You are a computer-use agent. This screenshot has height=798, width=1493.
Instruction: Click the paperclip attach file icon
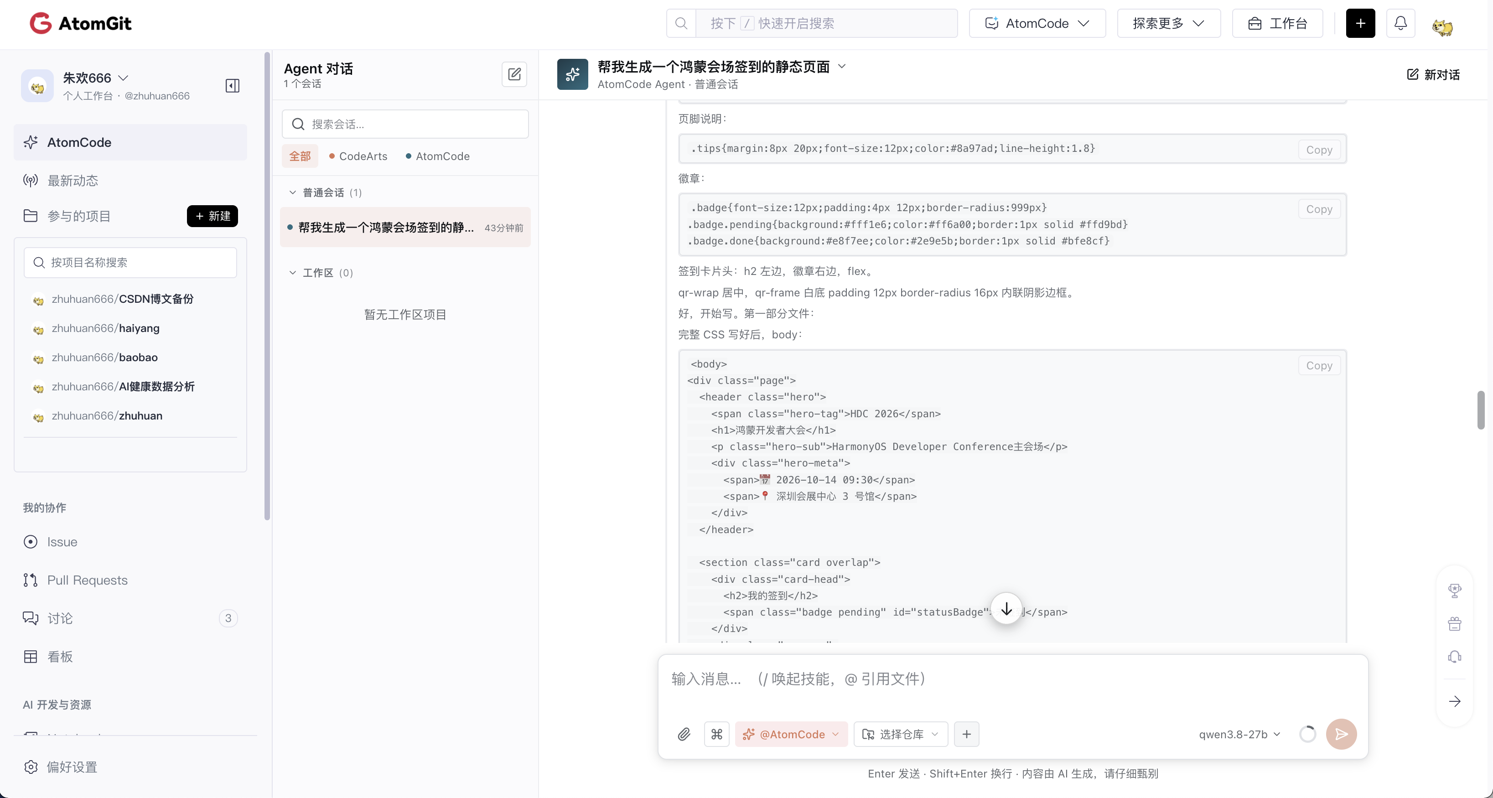point(684,734)
